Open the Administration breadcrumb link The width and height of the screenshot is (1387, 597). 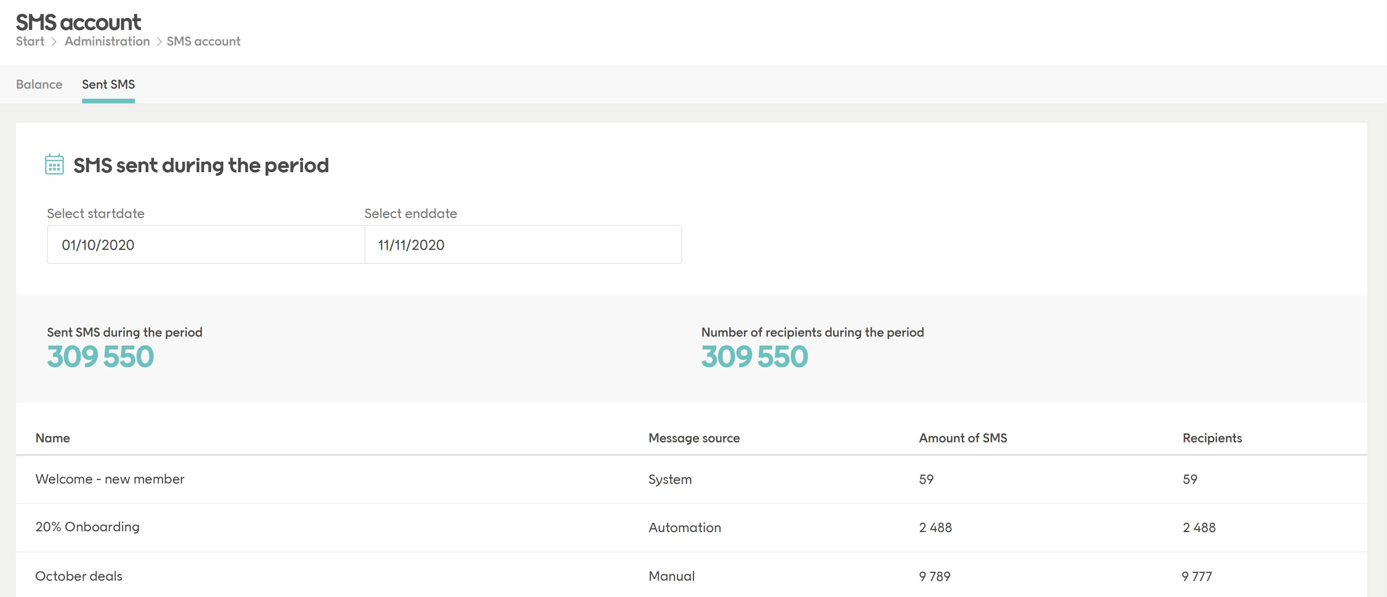107,42
